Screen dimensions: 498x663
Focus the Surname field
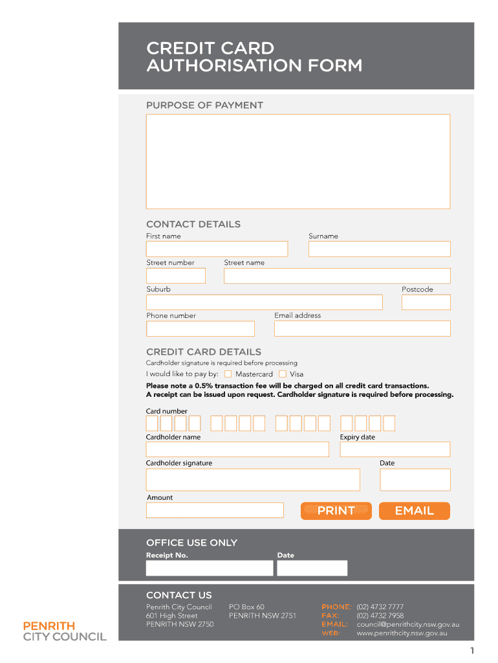coord(379,249)
